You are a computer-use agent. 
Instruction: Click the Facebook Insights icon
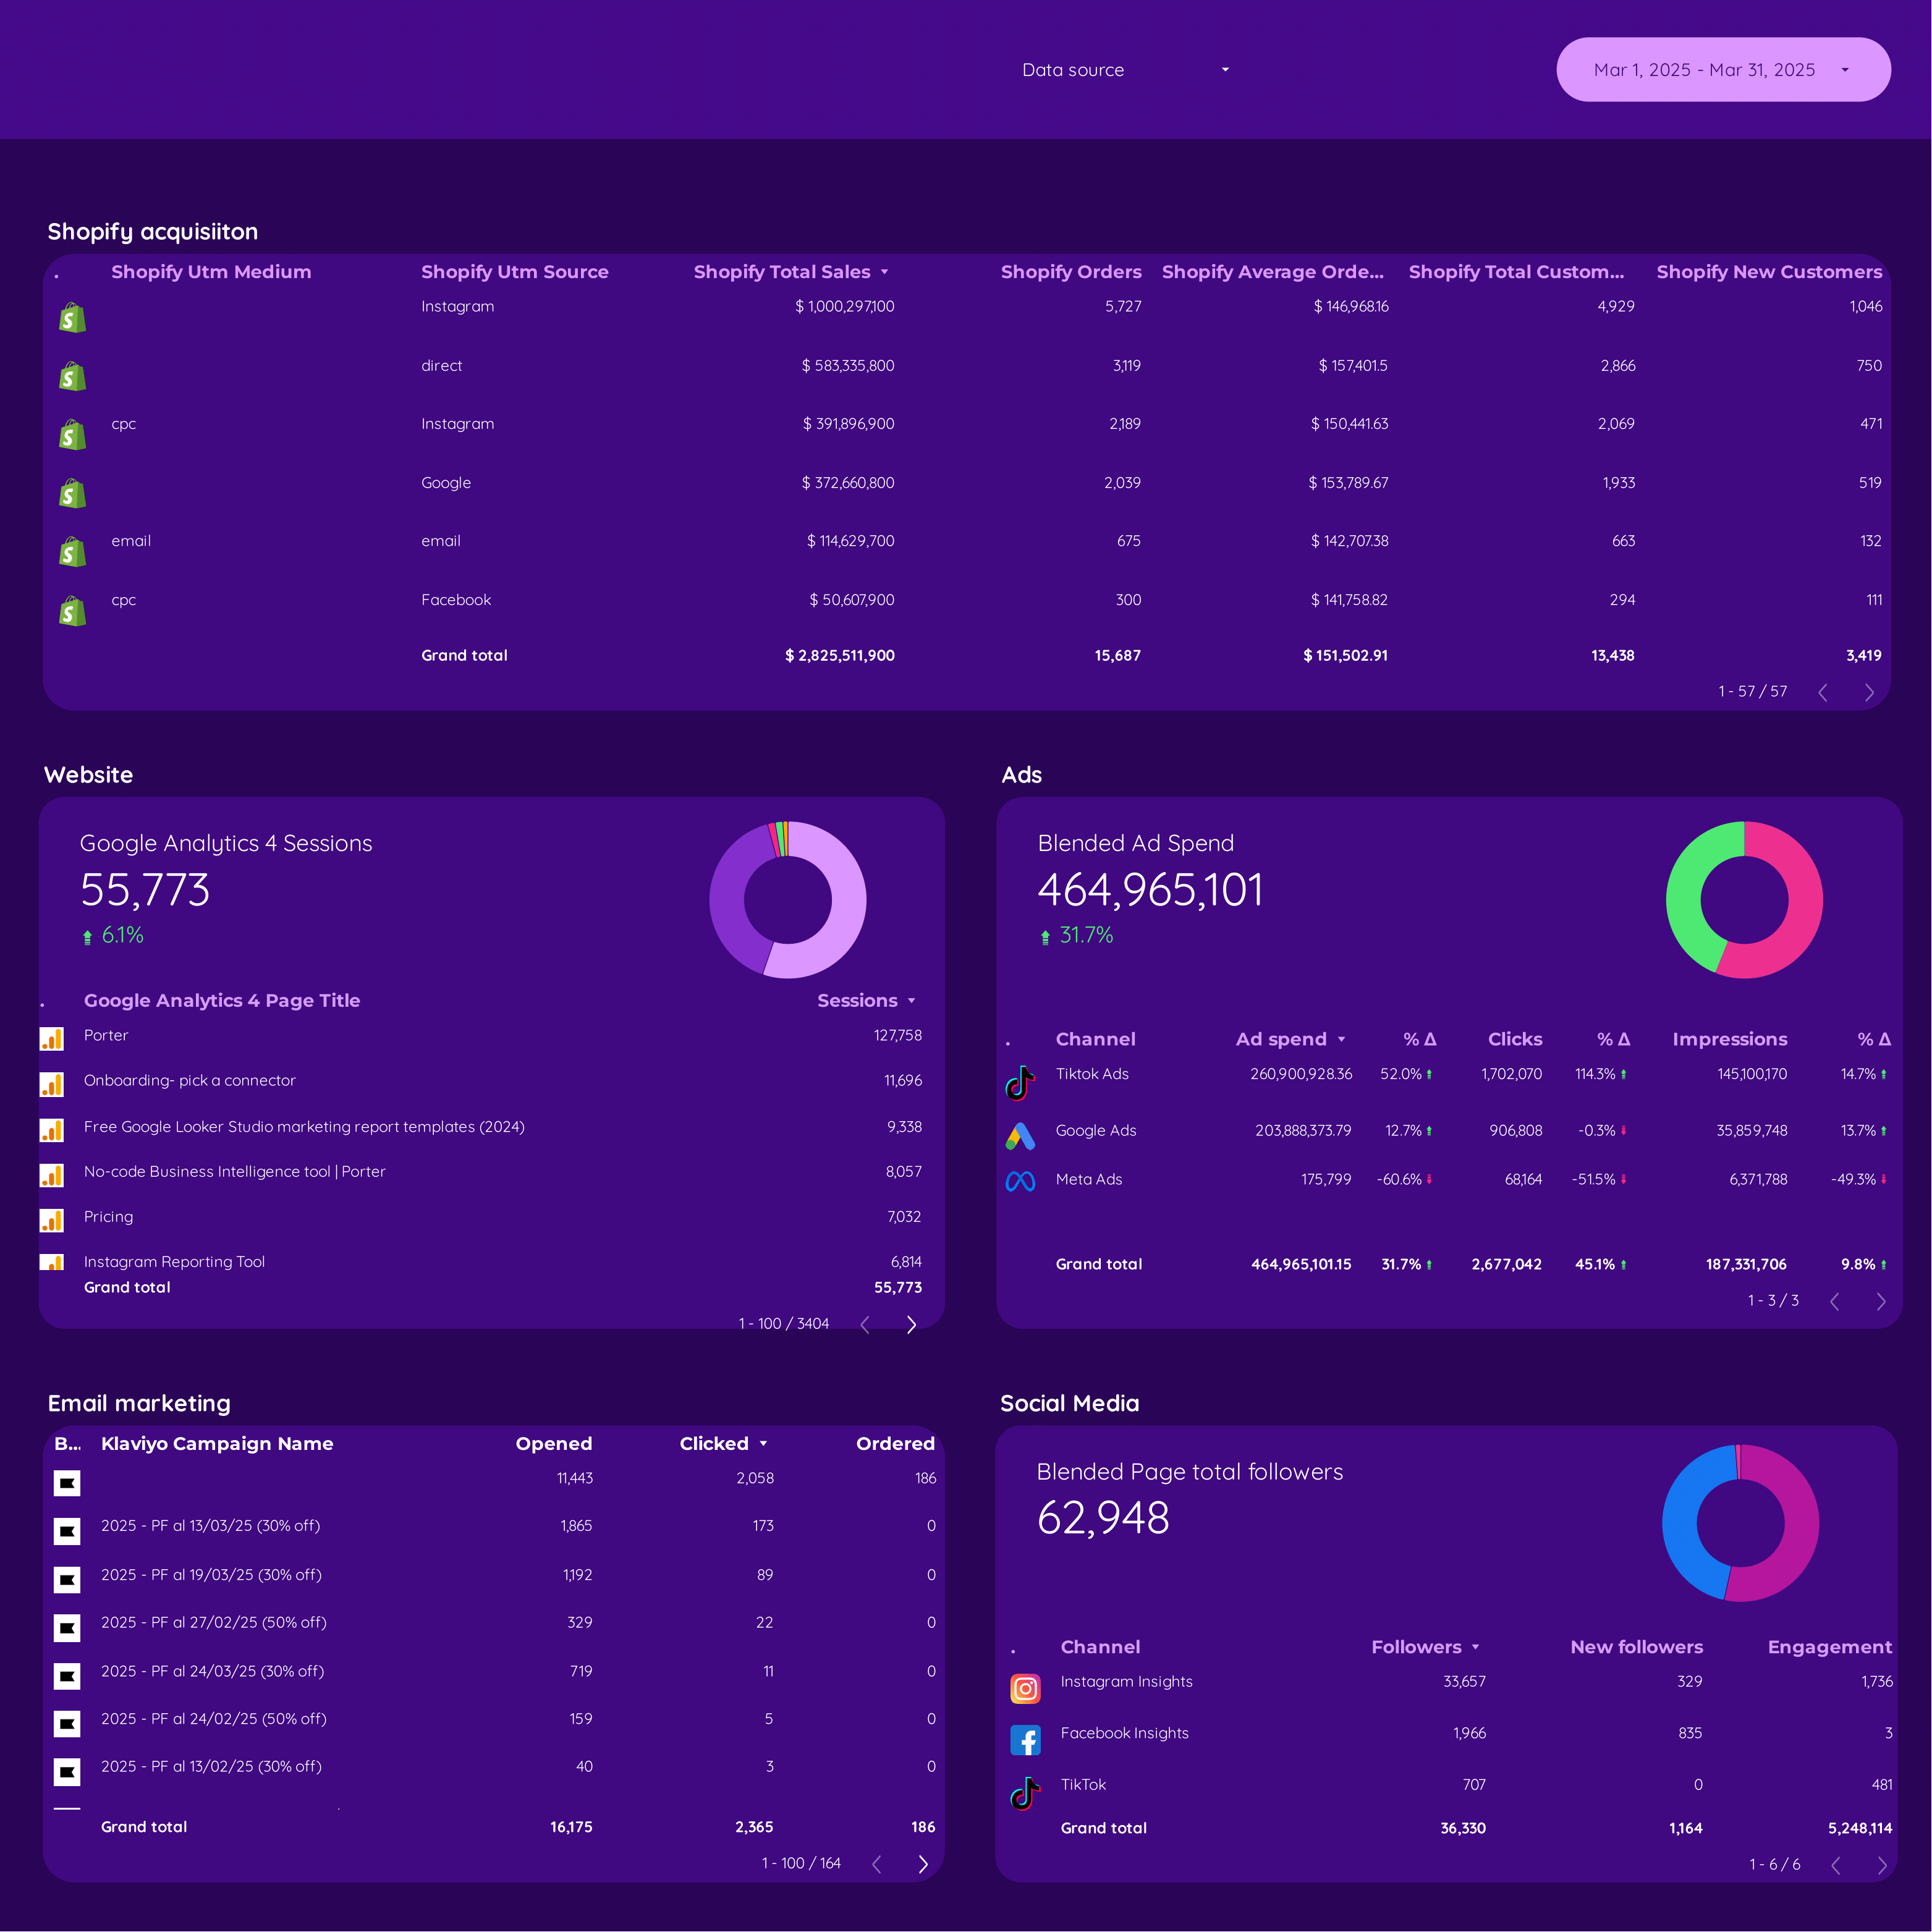click(1025, 1740)
